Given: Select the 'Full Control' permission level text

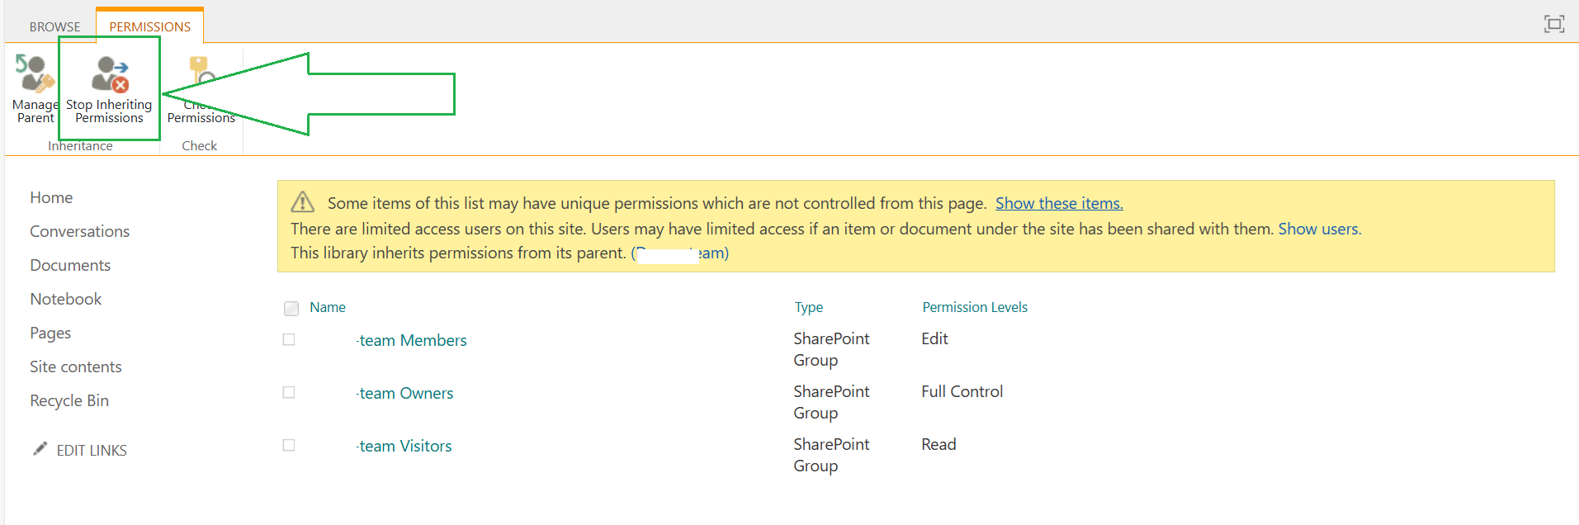Looking at the screenshot, I should point(962,391).
